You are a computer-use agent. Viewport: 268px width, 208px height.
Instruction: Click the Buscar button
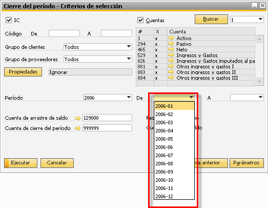[211, 19]
